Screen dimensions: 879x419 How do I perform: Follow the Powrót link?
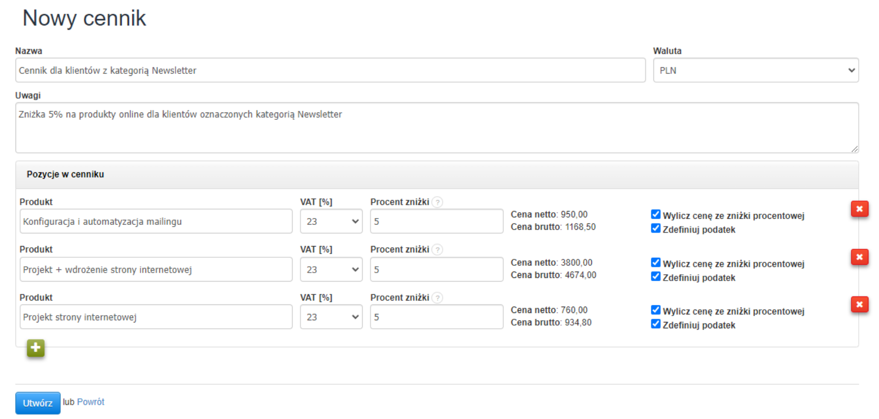pyautogui.click(x=91, y=402)
